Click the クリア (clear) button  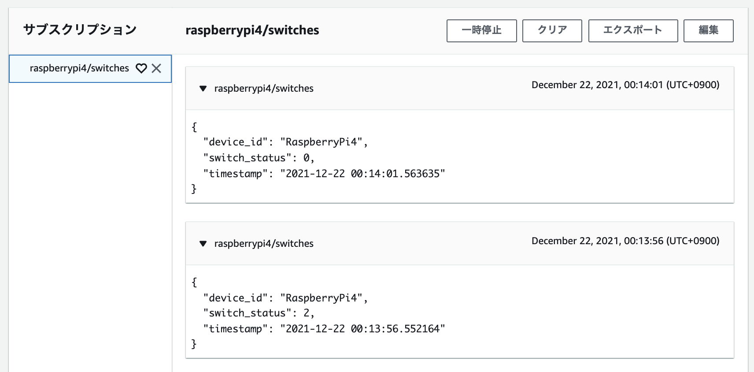(552, 30)
